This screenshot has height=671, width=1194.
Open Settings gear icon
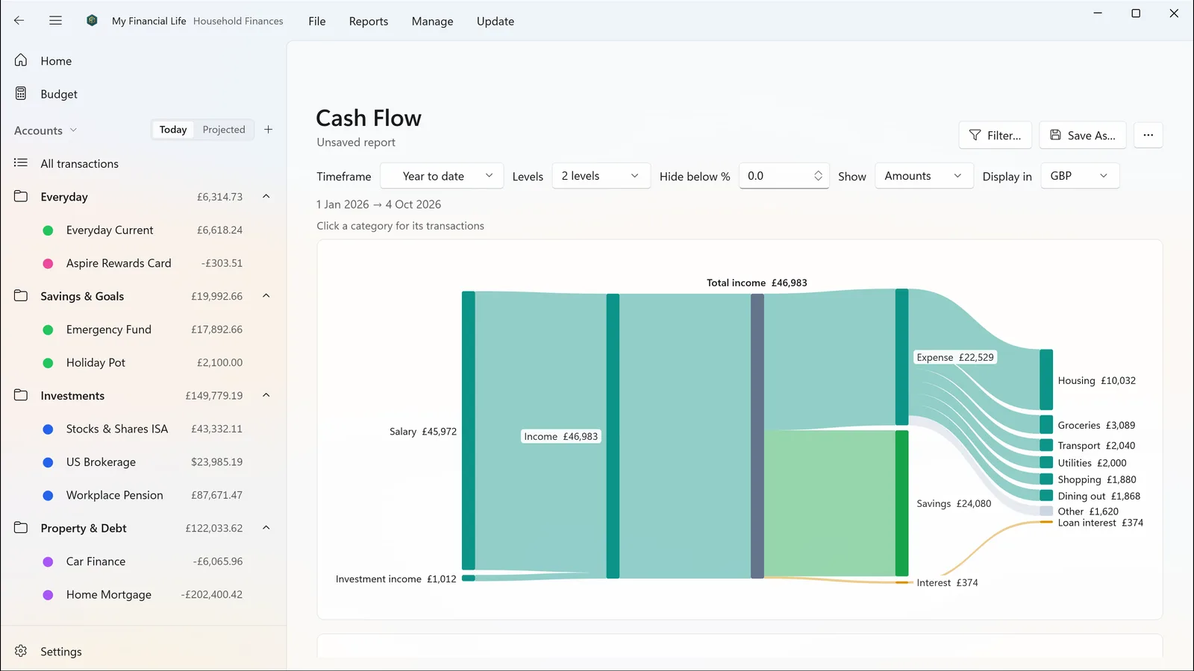point(21,651)
